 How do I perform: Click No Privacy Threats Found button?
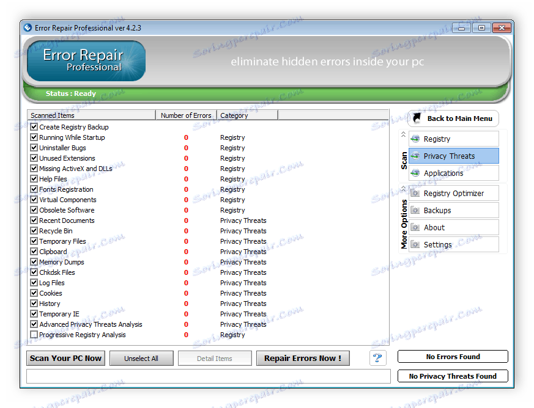pyautogui.click(x=453, y=376)
